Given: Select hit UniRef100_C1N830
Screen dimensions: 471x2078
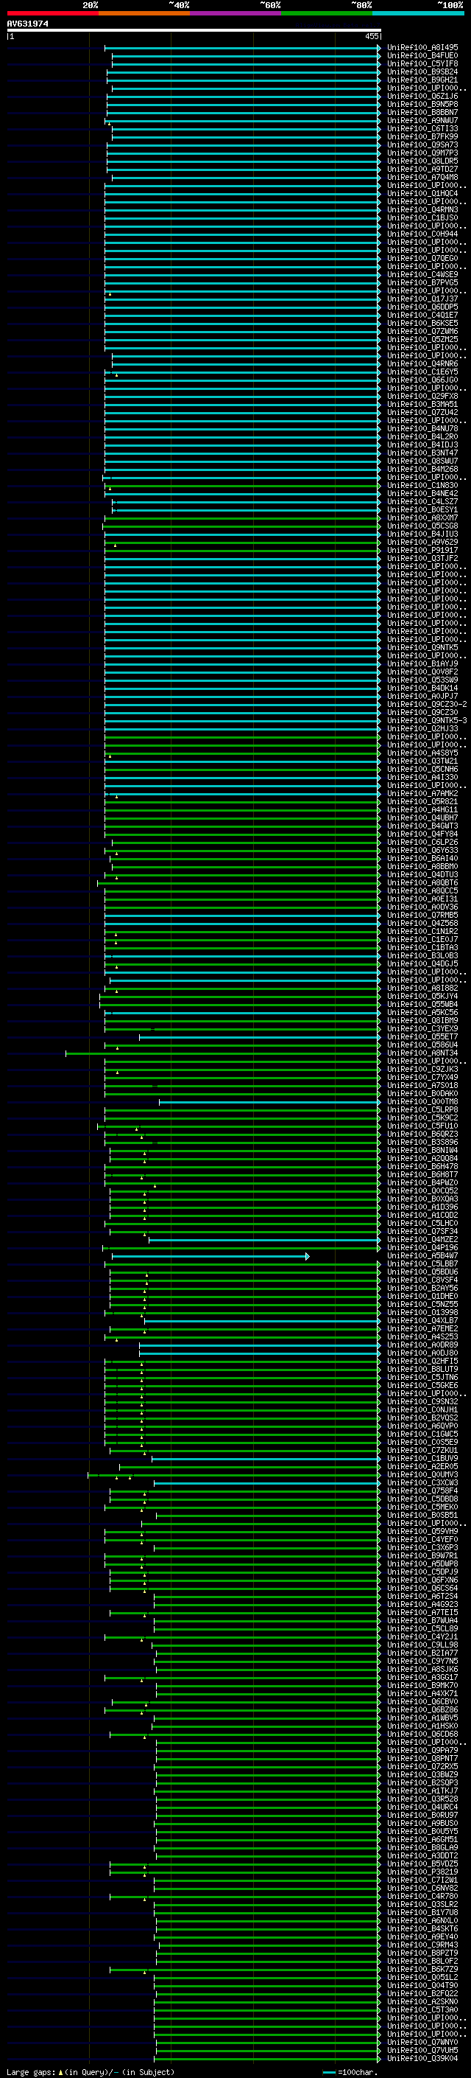Looking at the screenshot, I should (422, 486).
